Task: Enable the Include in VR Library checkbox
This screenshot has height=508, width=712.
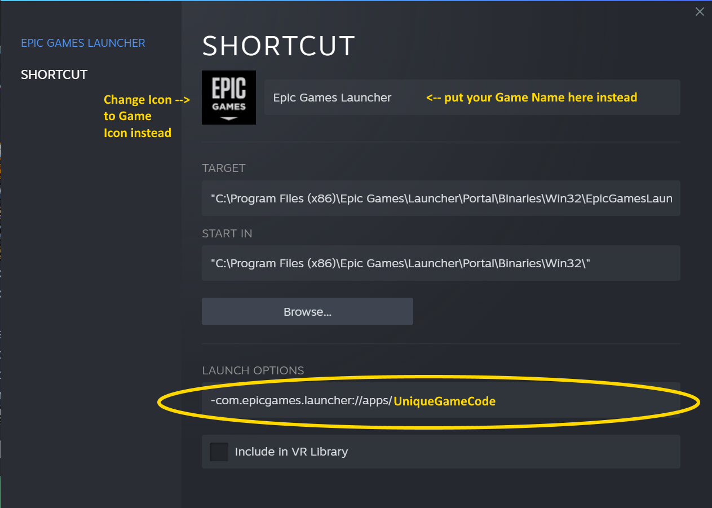Action: 219,452
